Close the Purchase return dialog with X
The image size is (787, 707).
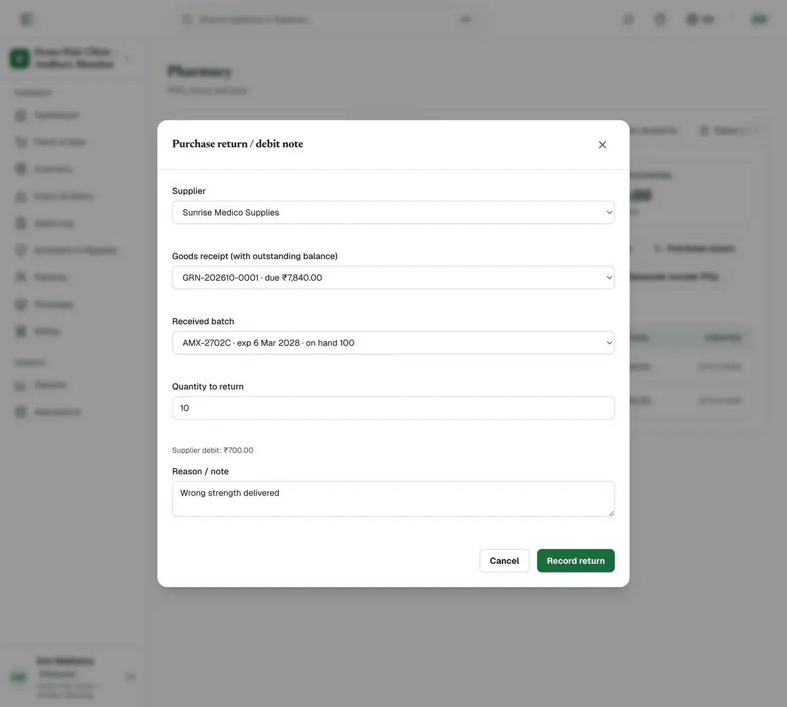pos(602,144)
